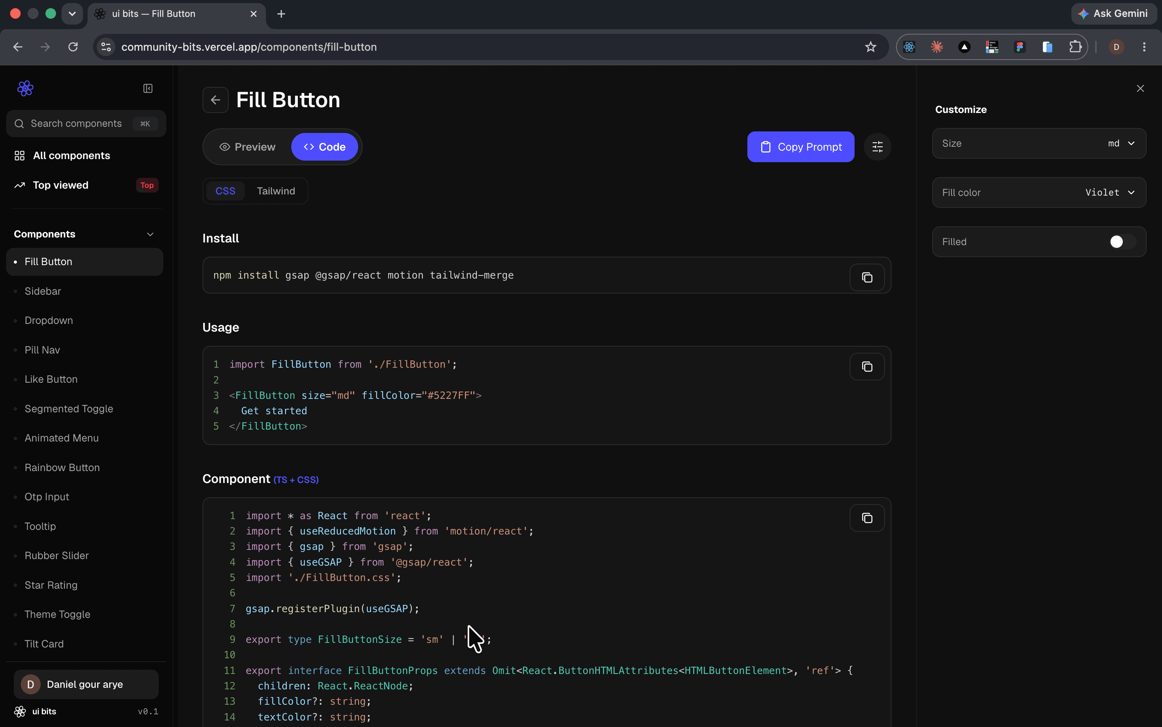Click the back arrow beside Fill Button title
The height and width of the screenshot is (727, 1162).
(x=216, y=100)
